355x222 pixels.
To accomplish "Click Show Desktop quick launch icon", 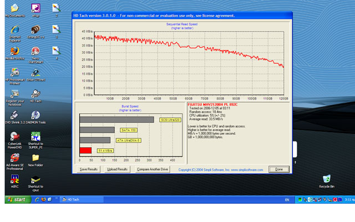I will 49,199.
